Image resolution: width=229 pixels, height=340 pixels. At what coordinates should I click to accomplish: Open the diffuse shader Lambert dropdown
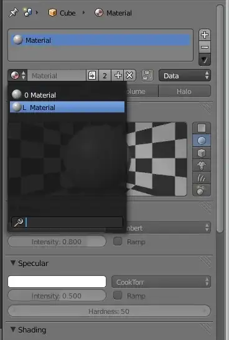point(169,227)
